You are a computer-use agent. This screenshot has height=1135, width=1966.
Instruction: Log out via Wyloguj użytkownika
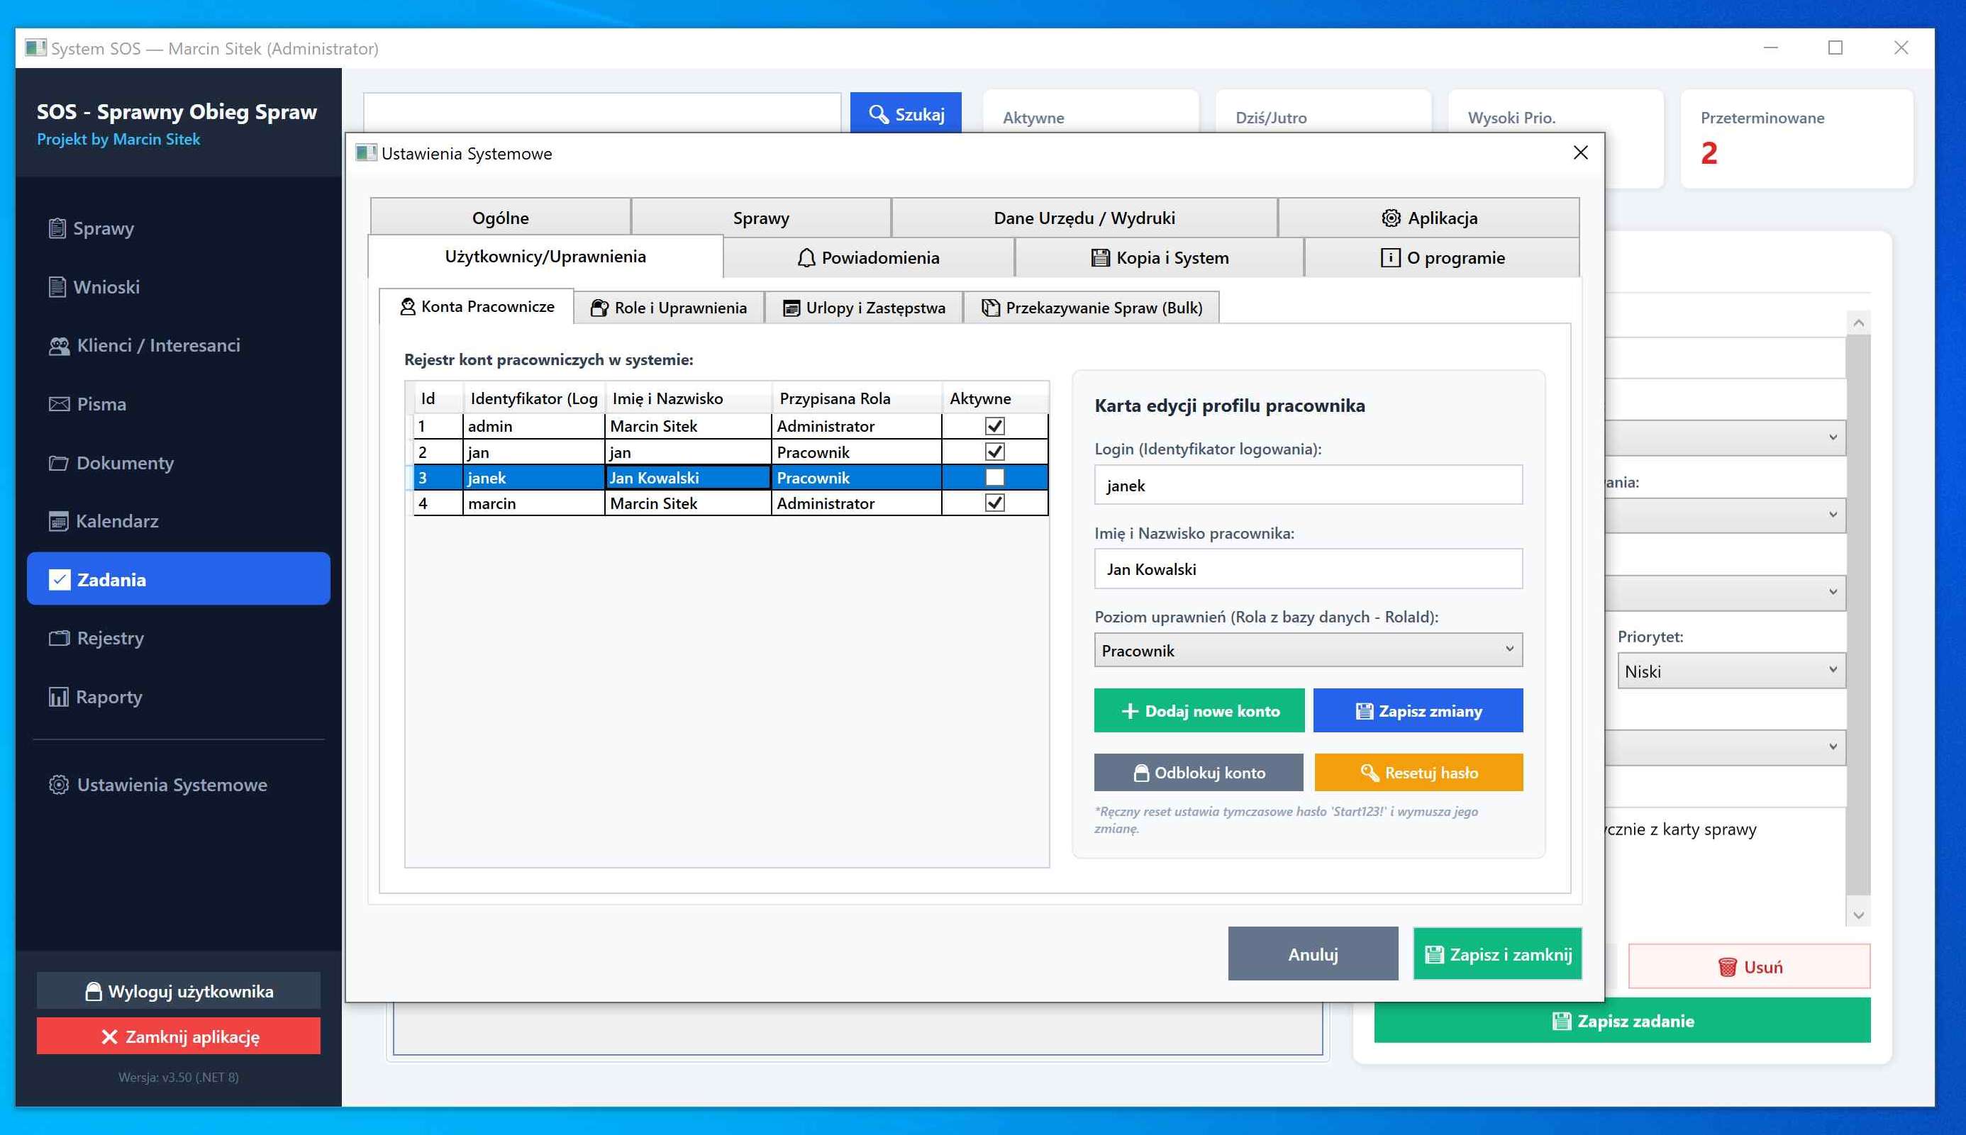click(x=179, y=991)
